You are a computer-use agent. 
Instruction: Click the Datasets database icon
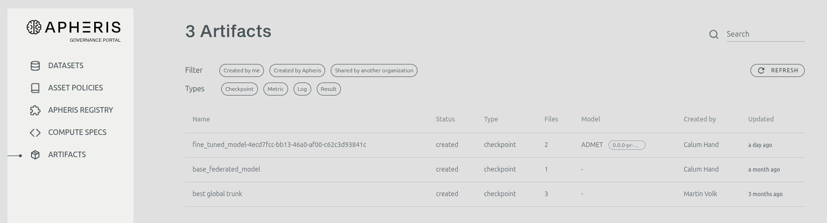click(35, 66)
